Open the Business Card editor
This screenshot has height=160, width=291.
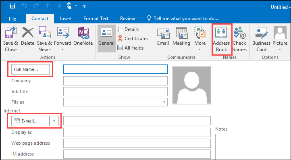[x=261, y=39]
